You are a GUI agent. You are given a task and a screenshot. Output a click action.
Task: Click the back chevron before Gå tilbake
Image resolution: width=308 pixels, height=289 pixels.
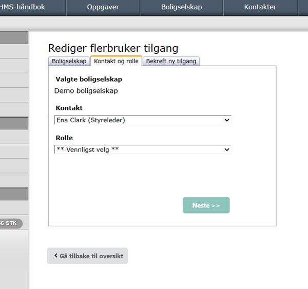click(55, 256)
